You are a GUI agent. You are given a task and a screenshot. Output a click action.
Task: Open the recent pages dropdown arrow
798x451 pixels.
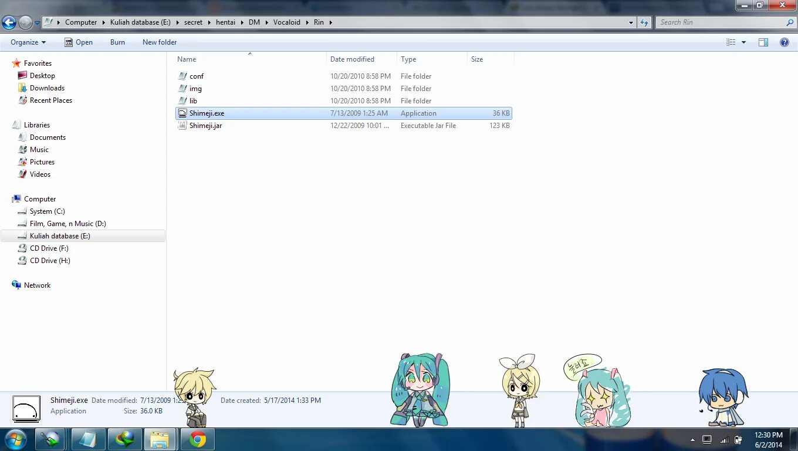[37, 23]
